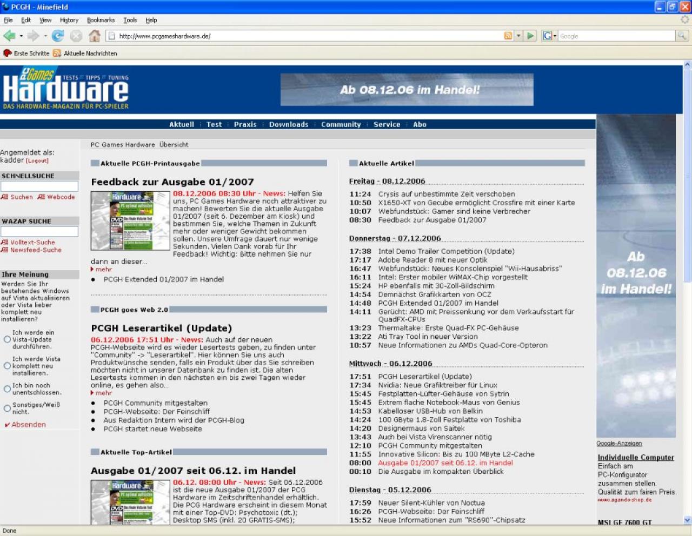This screenshot has width=692, height=536.
Task: Click the RSS feed icon in address bar
Action: 508,36
